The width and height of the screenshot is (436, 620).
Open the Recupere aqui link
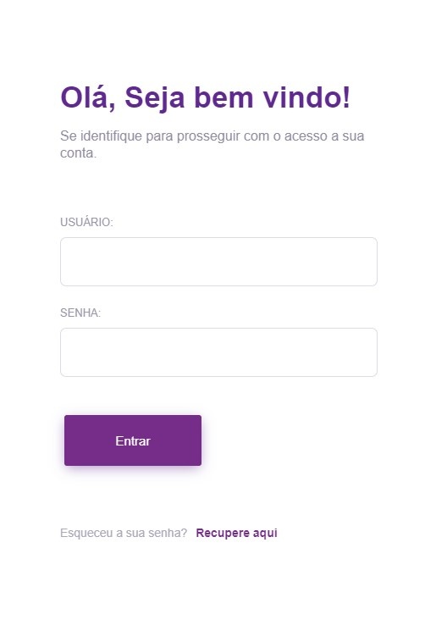236,533
